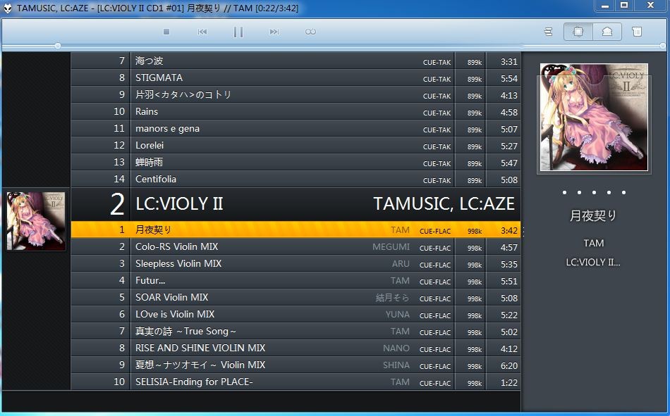Open the playlist details notepad icon
The width and height of the screenshot is (670, 416).
coord(635,32)
